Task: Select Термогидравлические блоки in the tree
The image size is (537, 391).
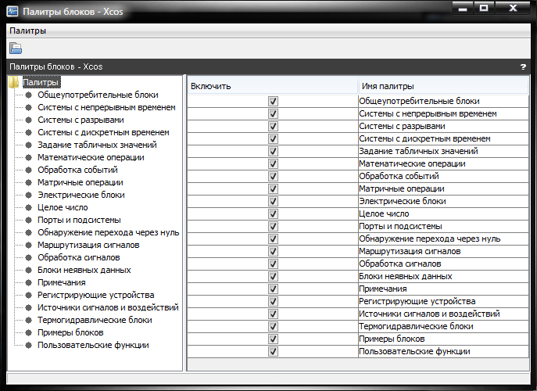Action: pyautogui.click(x=95, y=320)
